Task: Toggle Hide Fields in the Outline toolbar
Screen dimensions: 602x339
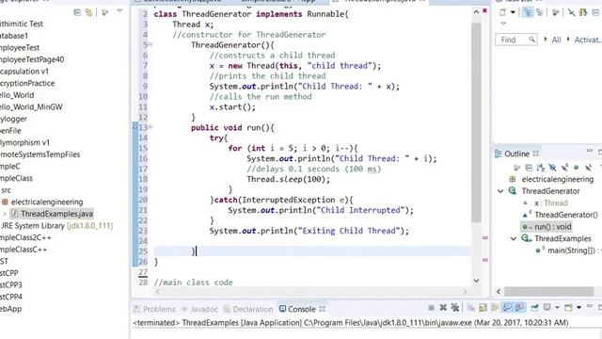Action: (x=552, y=168)
